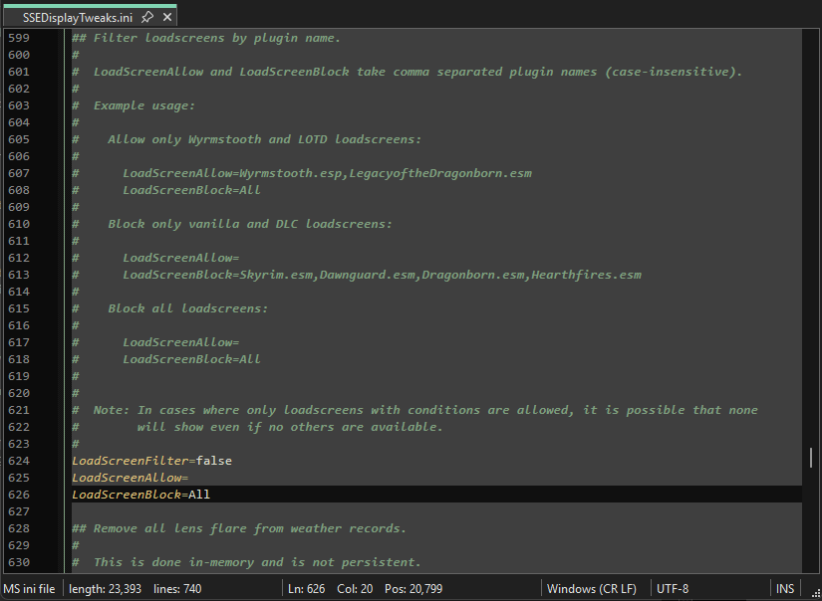Click 'Block only vanilla and DLC loadscreens' comment
This screenshot has width=822, height=601.
(x=250, y=224)
